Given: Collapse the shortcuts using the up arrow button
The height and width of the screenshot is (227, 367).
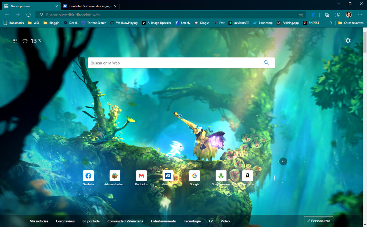Looking at the screenshot, I should (x=283, y=161).
